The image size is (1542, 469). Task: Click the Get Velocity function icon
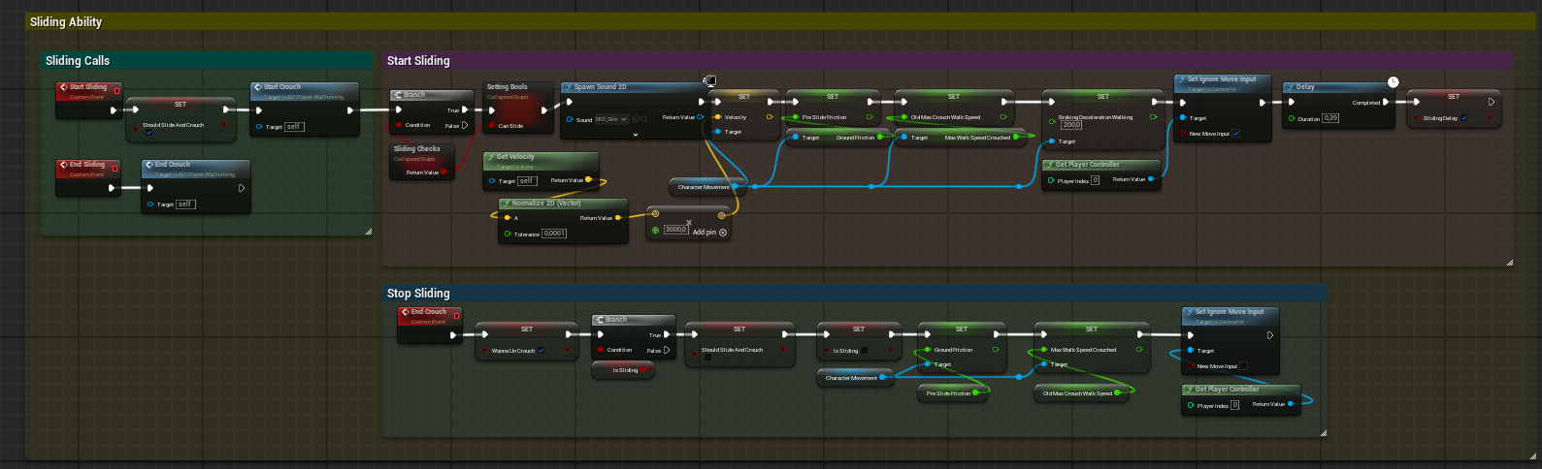pos(491,157)
